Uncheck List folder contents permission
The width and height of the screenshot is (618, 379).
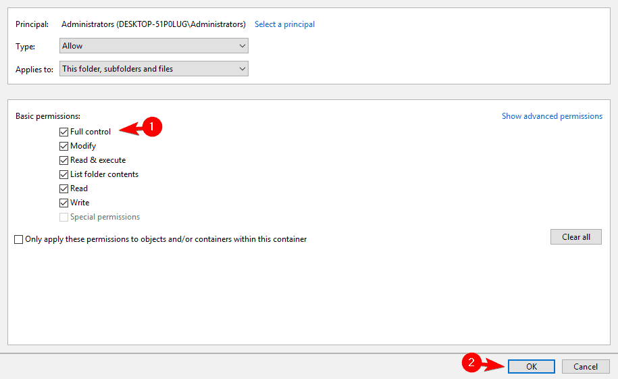pyautogui.click(x=63, y=174)
